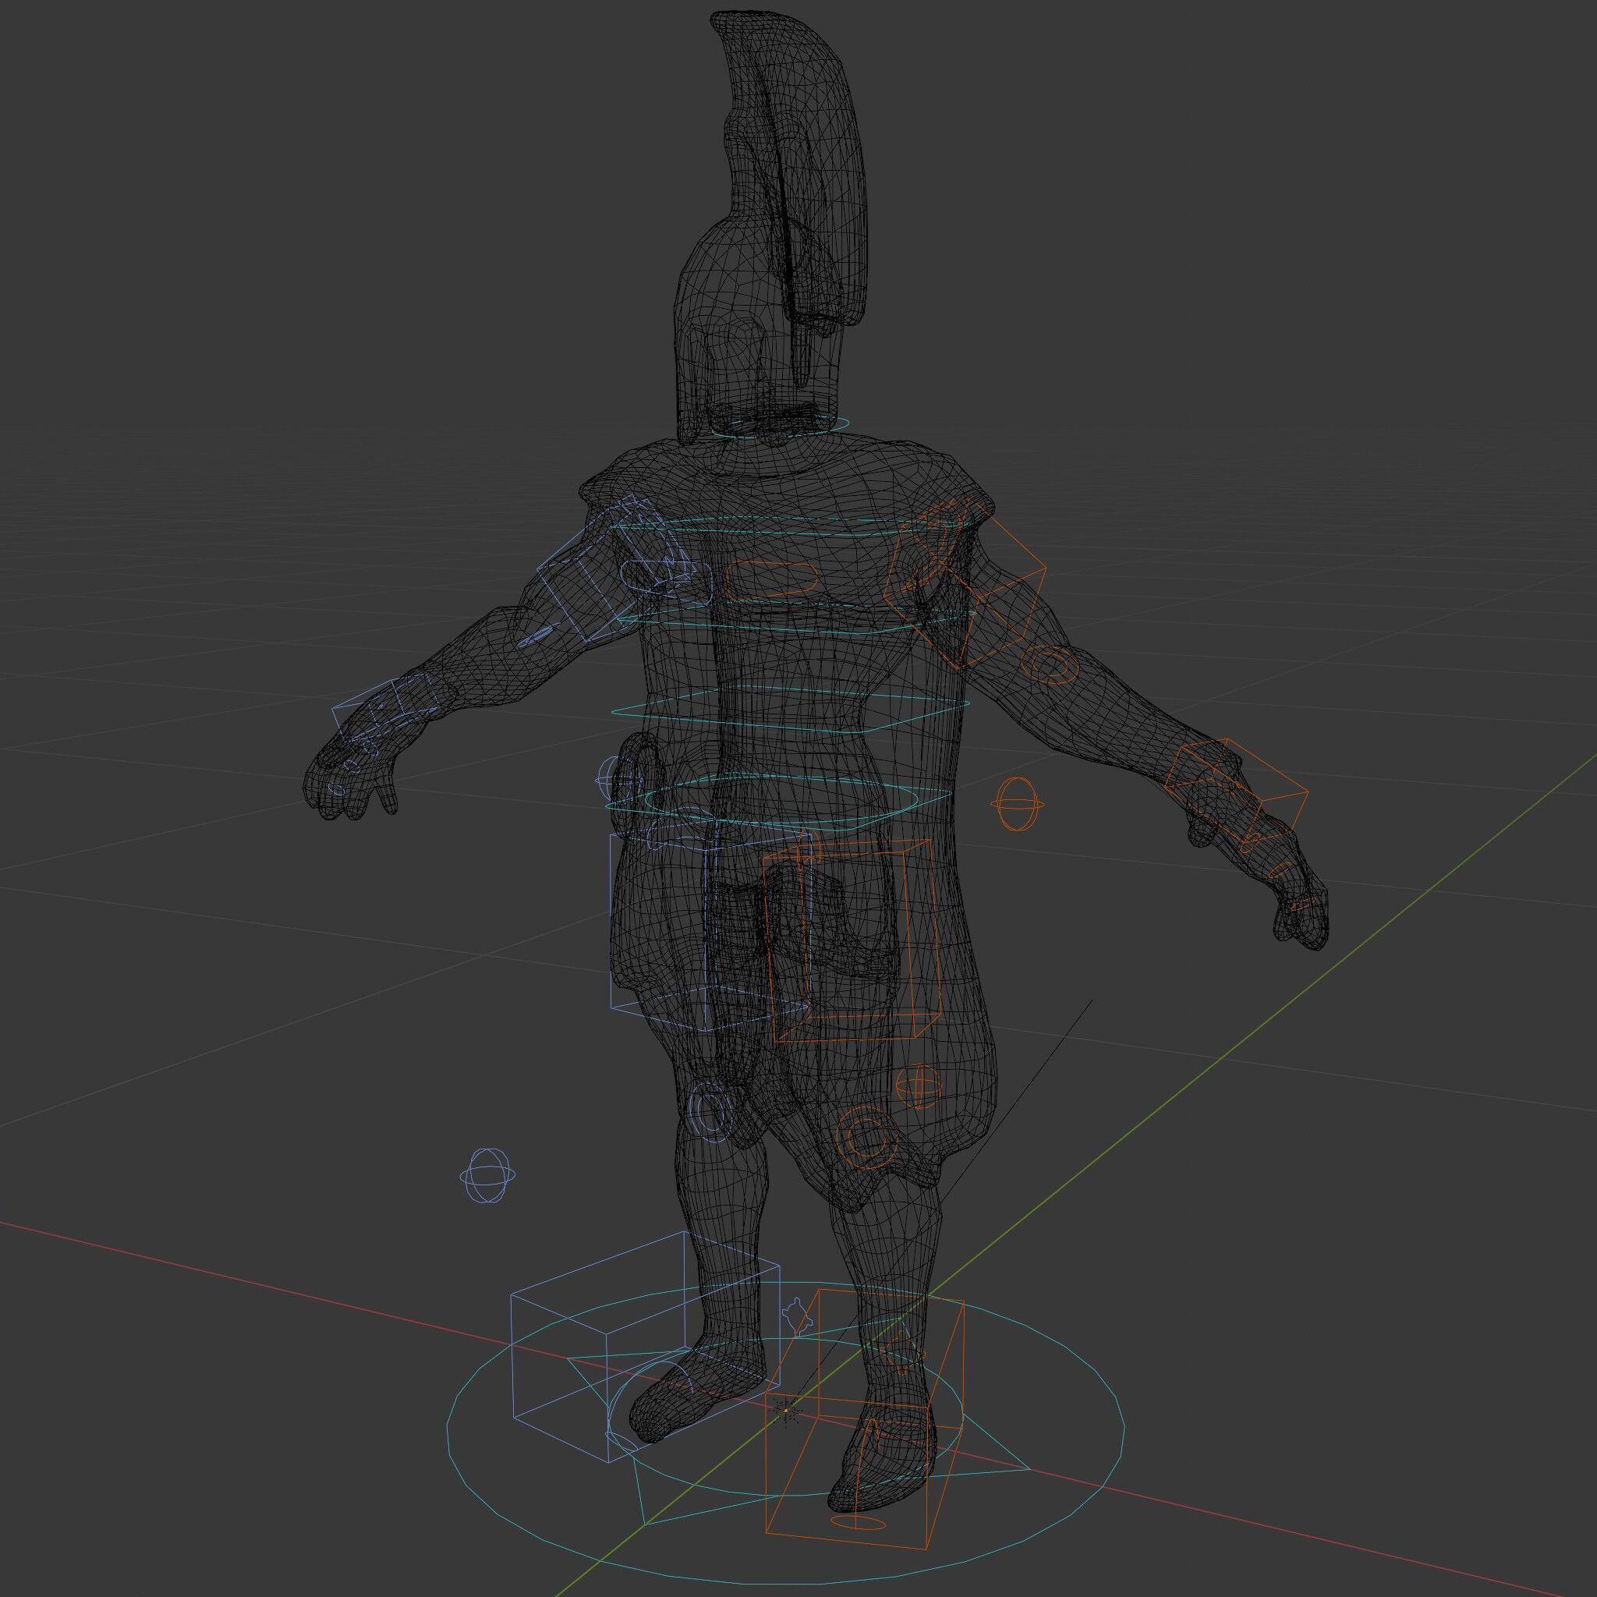Image resolution: width=1597 pixels, height=1597 pixels.
Task: Select the blue upper arm box controller
Action: coord(616,567)
